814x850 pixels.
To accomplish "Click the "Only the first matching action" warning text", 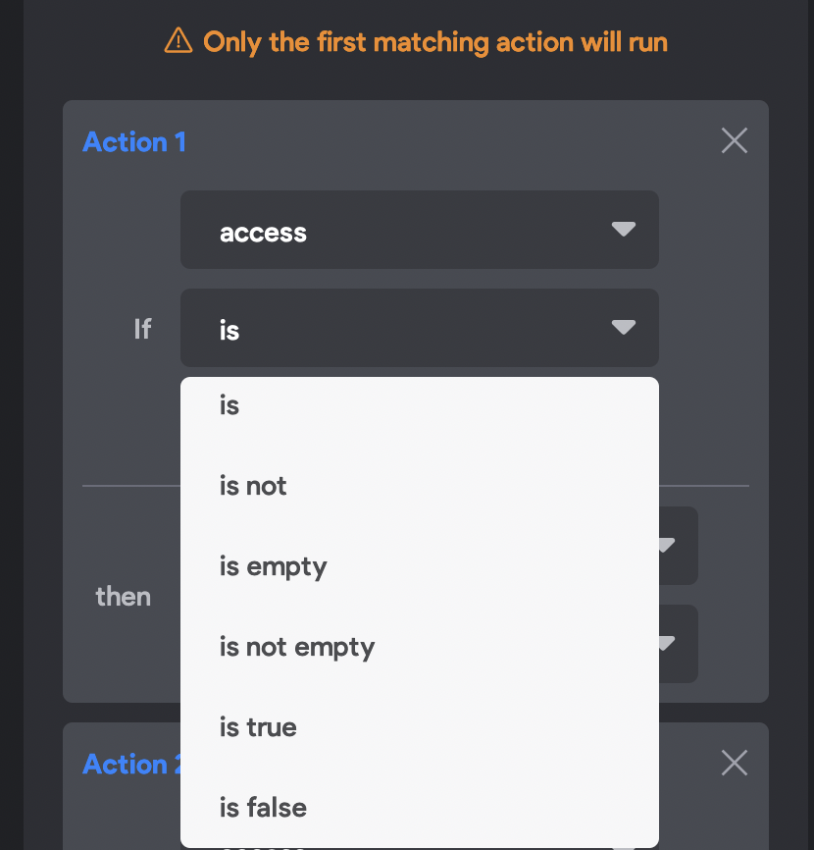I will click(x=434, y=42).
